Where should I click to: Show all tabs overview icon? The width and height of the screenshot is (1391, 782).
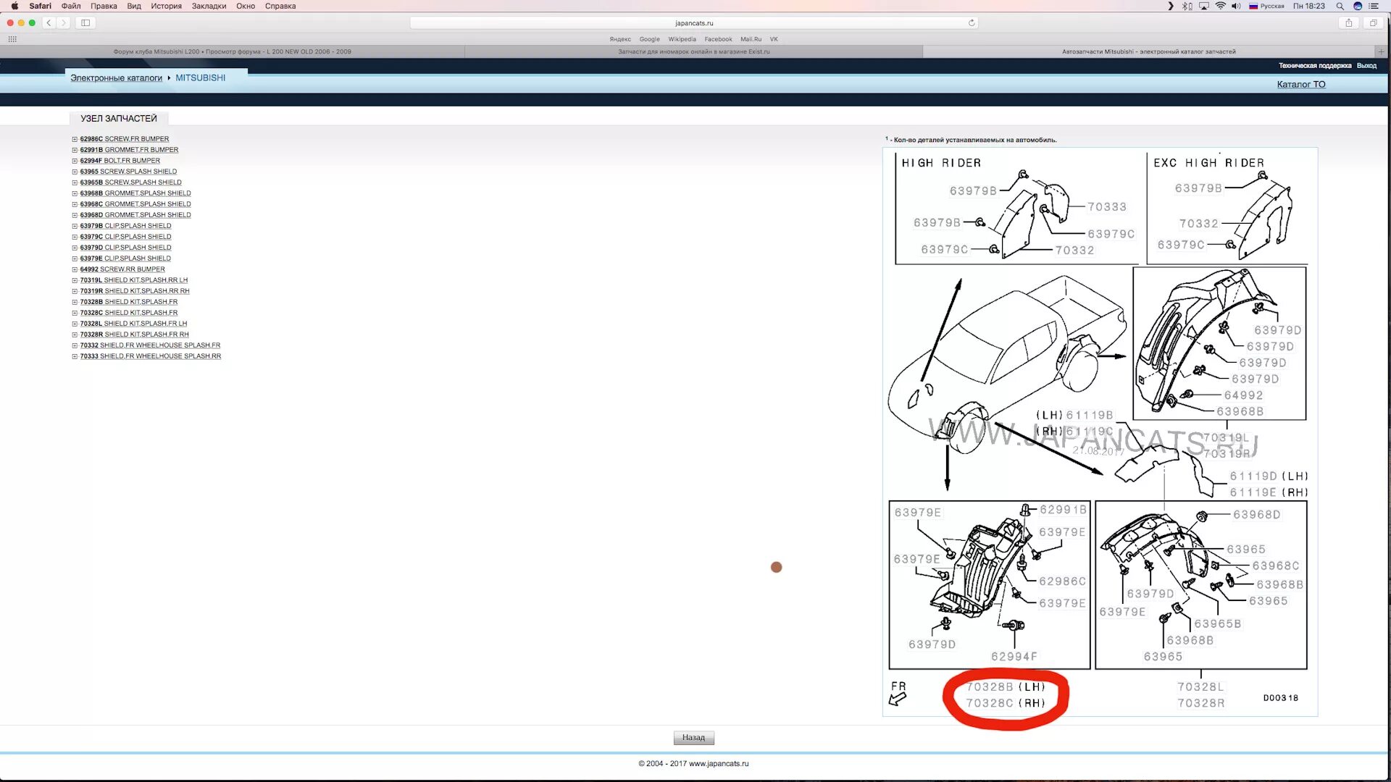pos(1373,23)
